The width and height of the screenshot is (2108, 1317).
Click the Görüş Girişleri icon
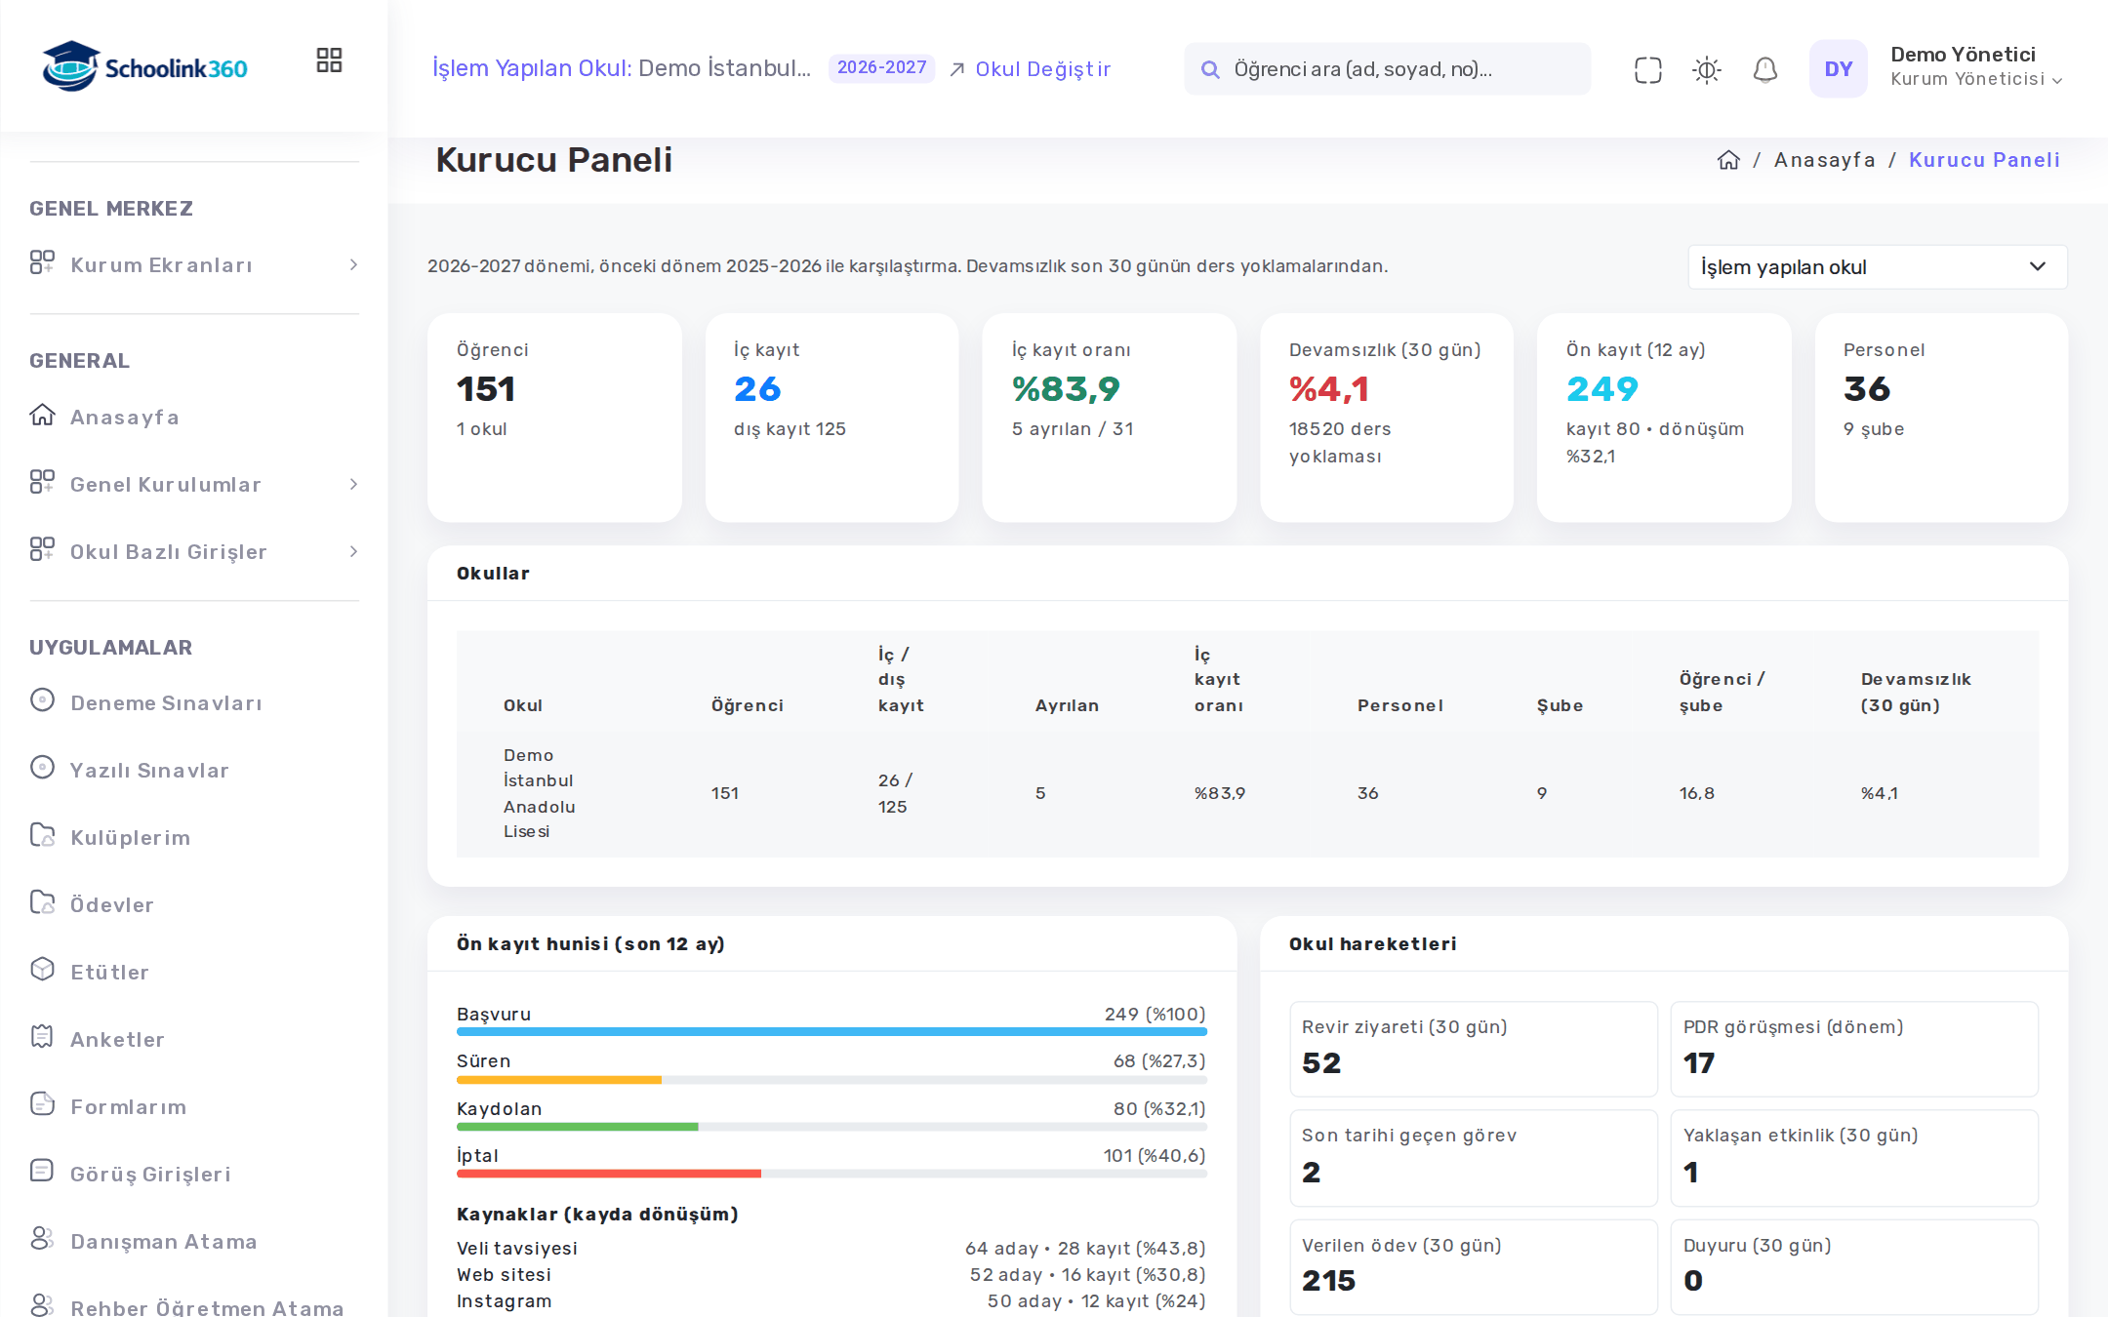(42, 1172)
